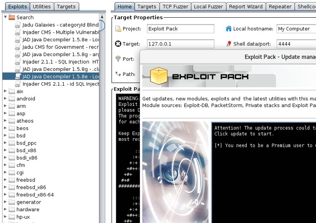Click the hp-ux folder icon
The image size is (316, 223).
click(12, 217)
